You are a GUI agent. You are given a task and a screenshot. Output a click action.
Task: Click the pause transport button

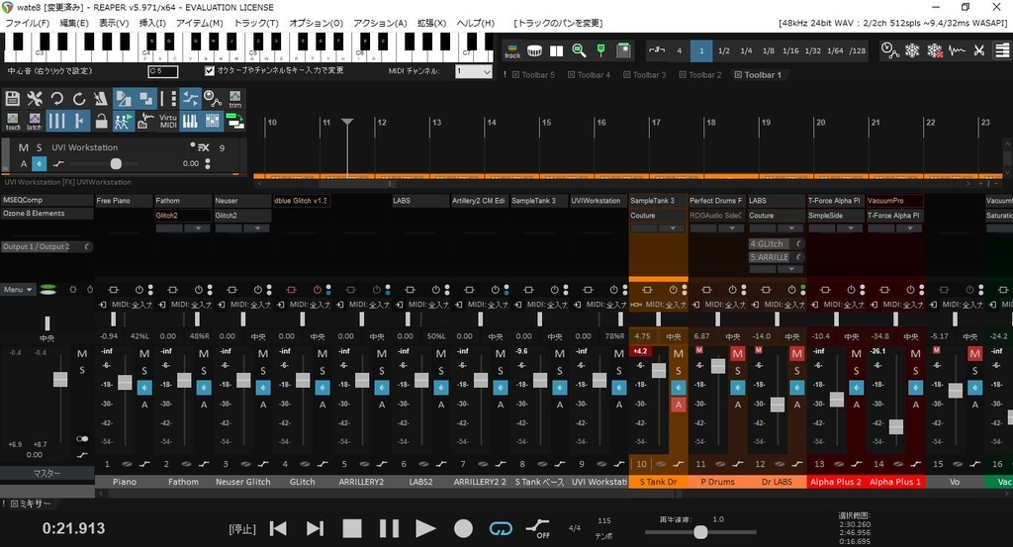(389, 528)
